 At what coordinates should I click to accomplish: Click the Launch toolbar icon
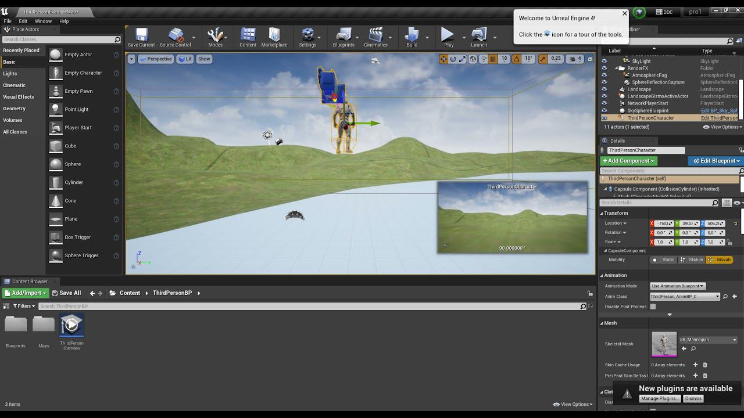coord(478,37)
